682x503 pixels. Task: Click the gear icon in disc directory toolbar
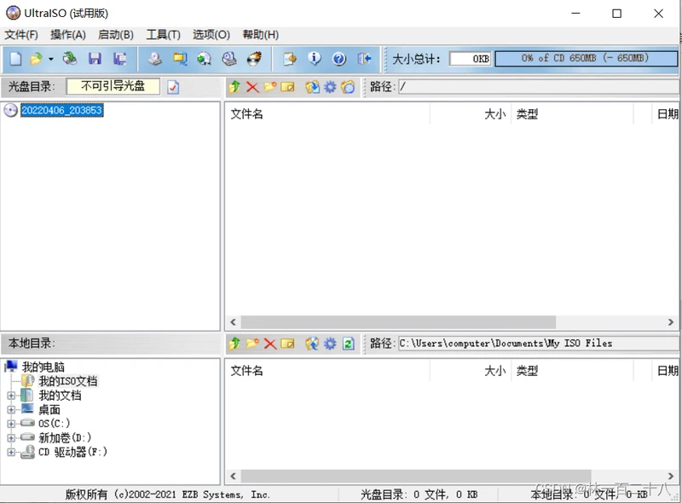click(330, 87)
